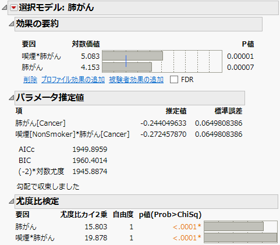Click 被験者効果の追加 link
Viewport: 280px width, 245px height.
click(136, 80)
